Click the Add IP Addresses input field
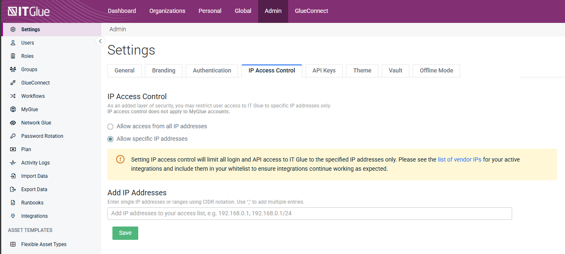Screen dimensions: 565x254 [309, 213]
